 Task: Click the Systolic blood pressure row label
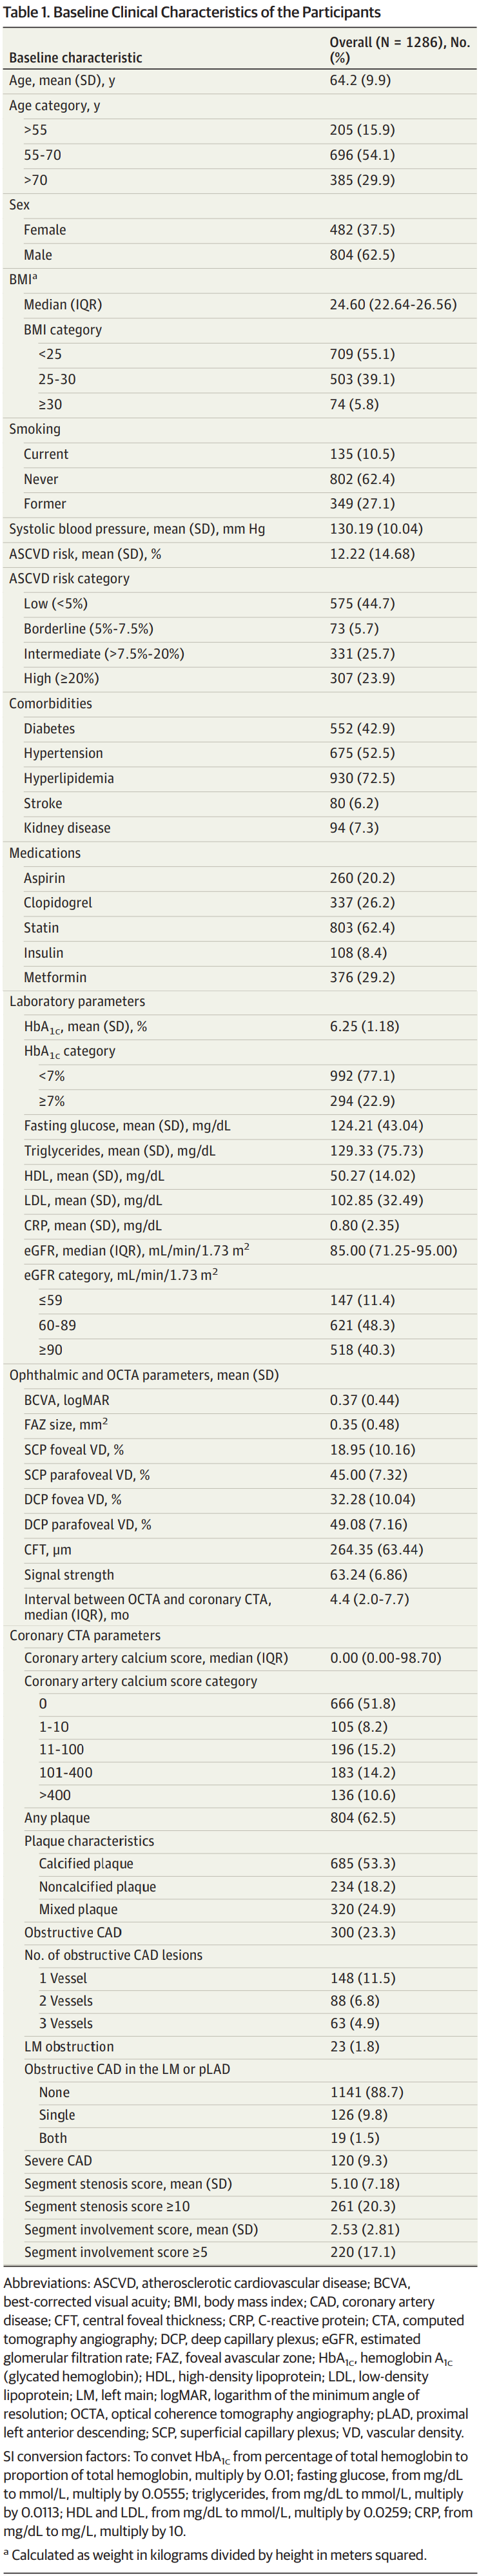pos(137,529)
